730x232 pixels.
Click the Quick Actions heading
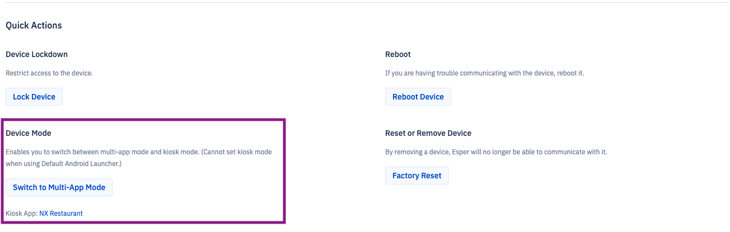[34, 25]
